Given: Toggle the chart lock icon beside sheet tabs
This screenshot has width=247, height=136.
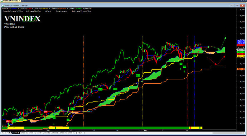Looking at the screenshot, I should click(77, 133).
